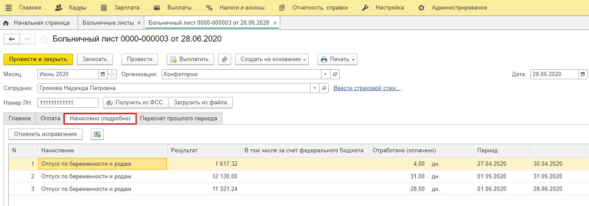The height and width of the screenshot is (206, 589).
Task: Expand the Сотрудник dropdown list
Action: [315, 88]
